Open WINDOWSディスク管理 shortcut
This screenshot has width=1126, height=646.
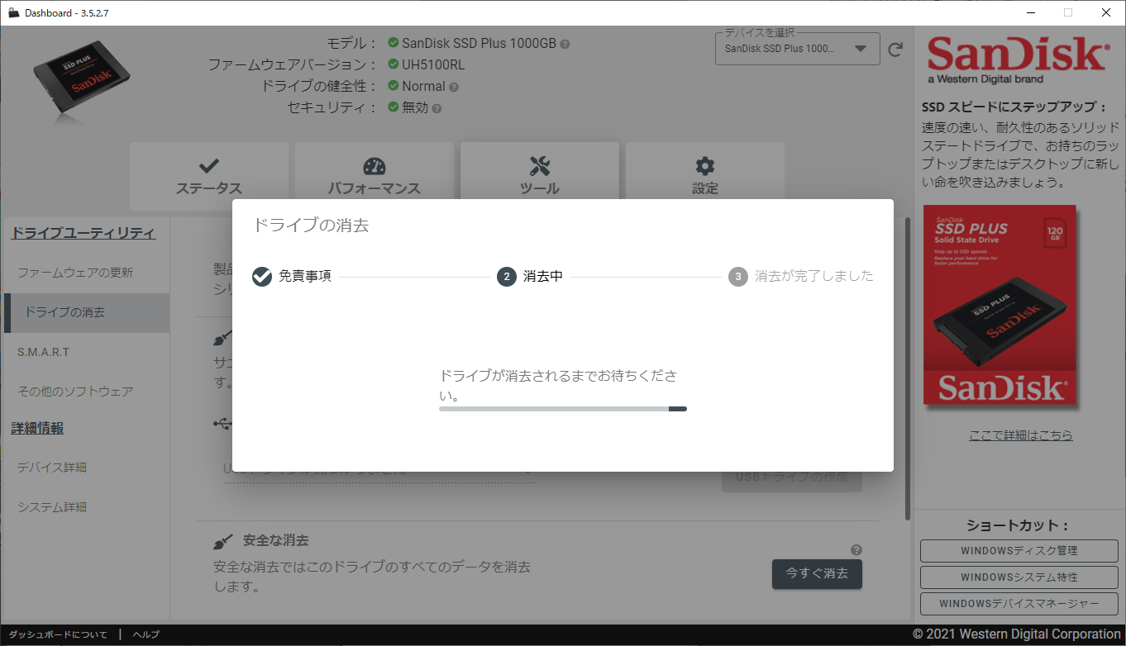pyautogui.click(x=1019, y=551)
